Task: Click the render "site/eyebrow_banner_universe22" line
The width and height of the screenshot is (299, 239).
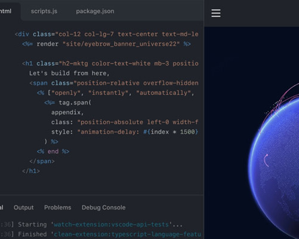Action: [106, 44]
